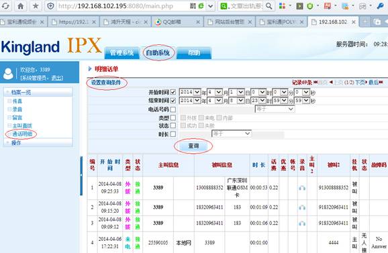Enable the 状态 filter checkbox

[x=173, y=125]
